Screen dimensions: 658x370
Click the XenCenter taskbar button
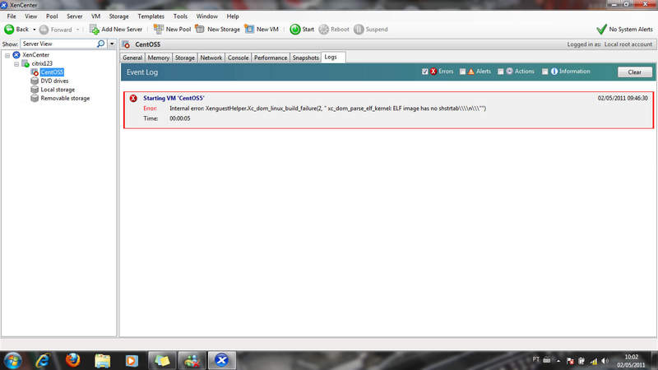[222, 360]
